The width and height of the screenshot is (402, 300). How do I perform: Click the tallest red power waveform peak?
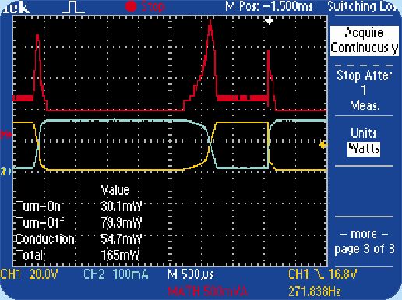tap(210, 25)
